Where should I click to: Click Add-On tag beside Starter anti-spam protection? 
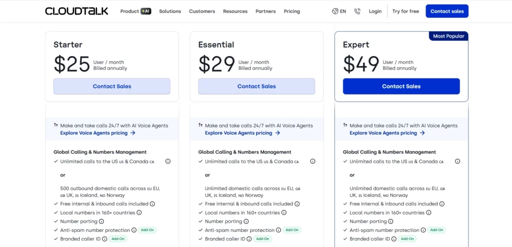(147, 230)
